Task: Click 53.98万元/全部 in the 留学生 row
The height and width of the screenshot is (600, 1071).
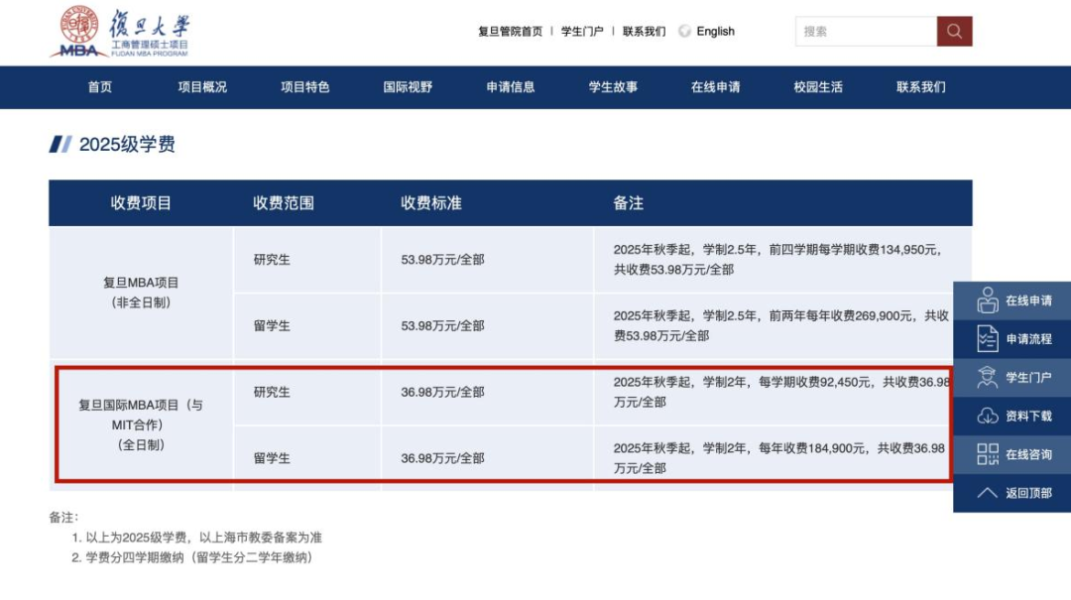Action: tap(442, 326)
